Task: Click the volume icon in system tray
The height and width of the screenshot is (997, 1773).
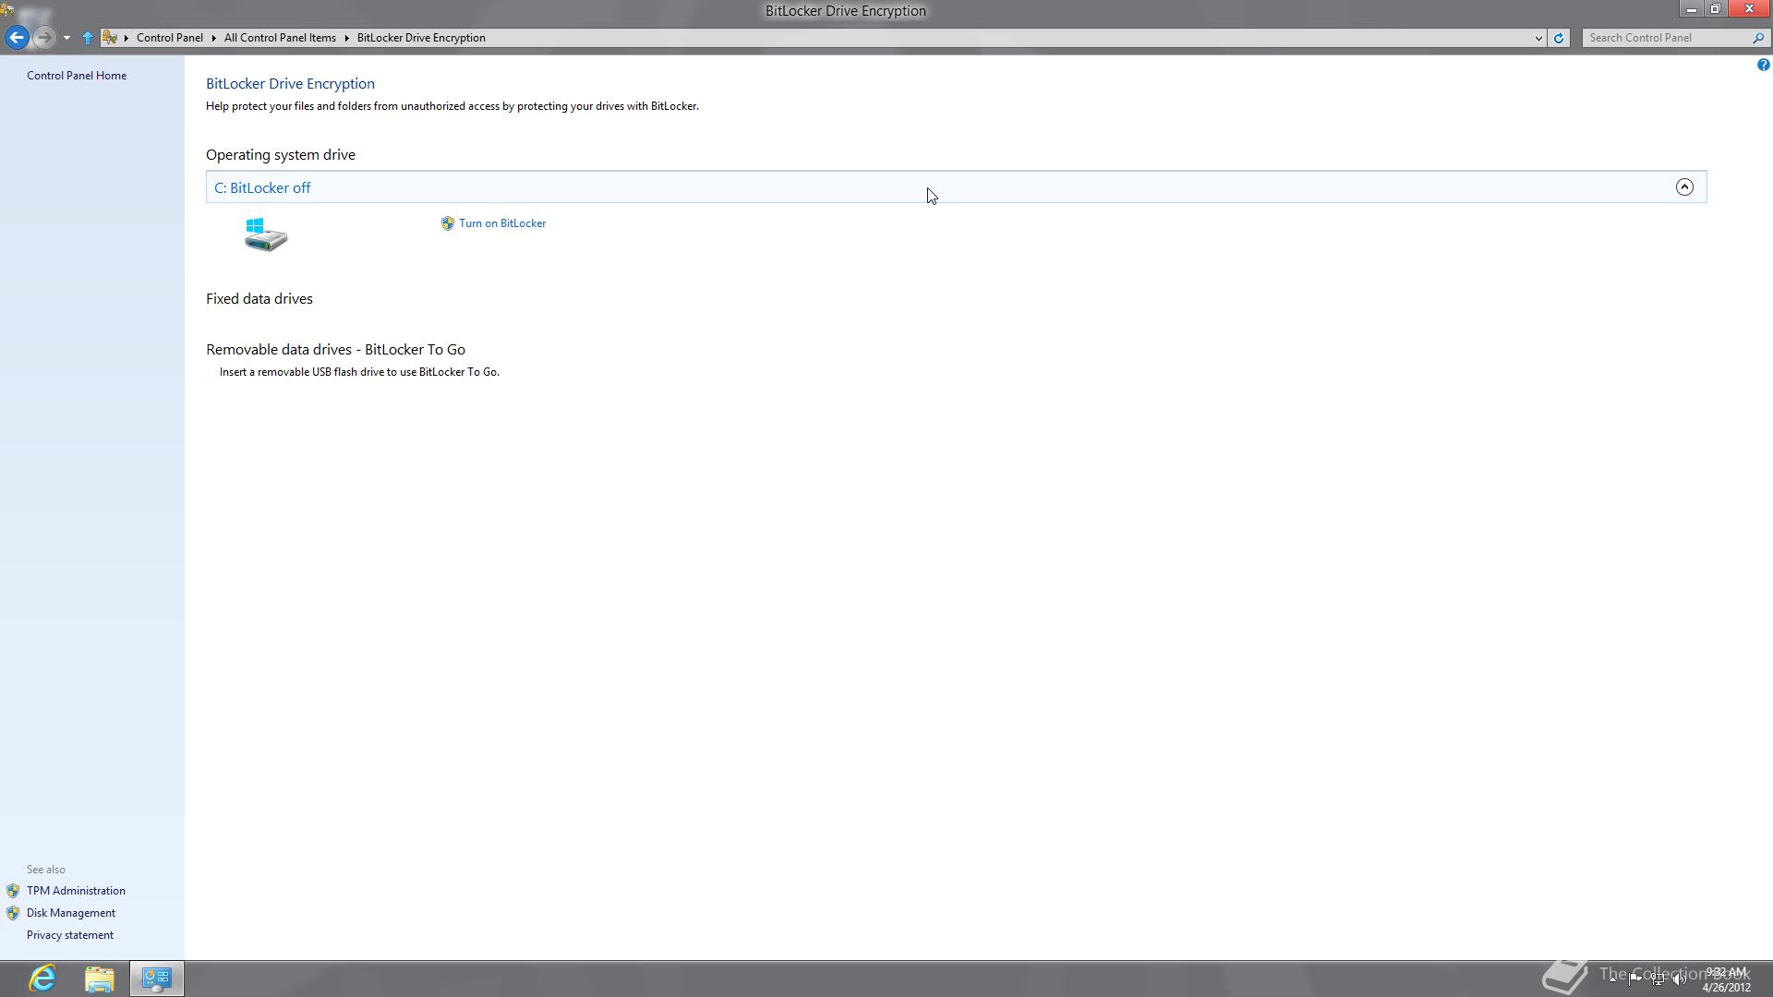Action: coord(1680,979)
